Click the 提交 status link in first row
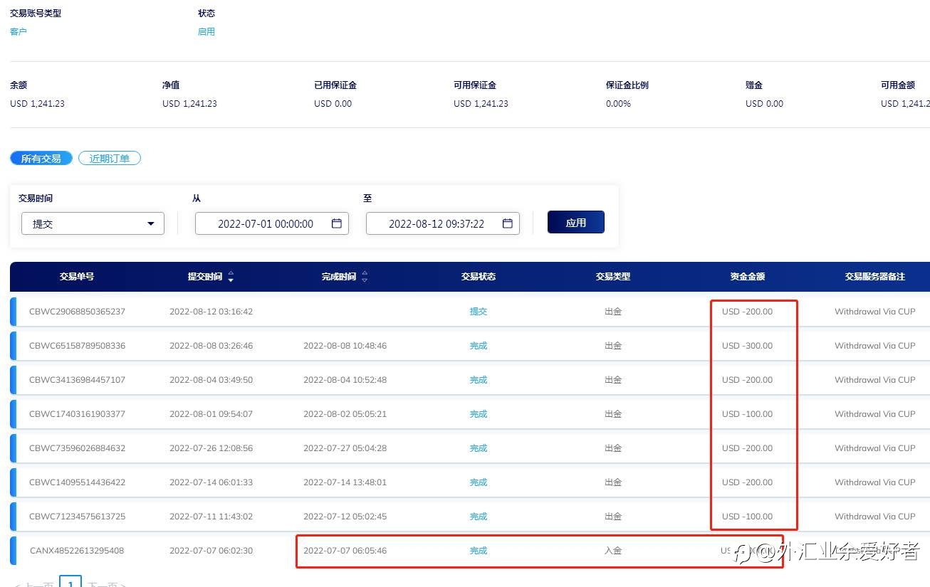This screenshot has width=930, height=587. (x=479, y=312)
